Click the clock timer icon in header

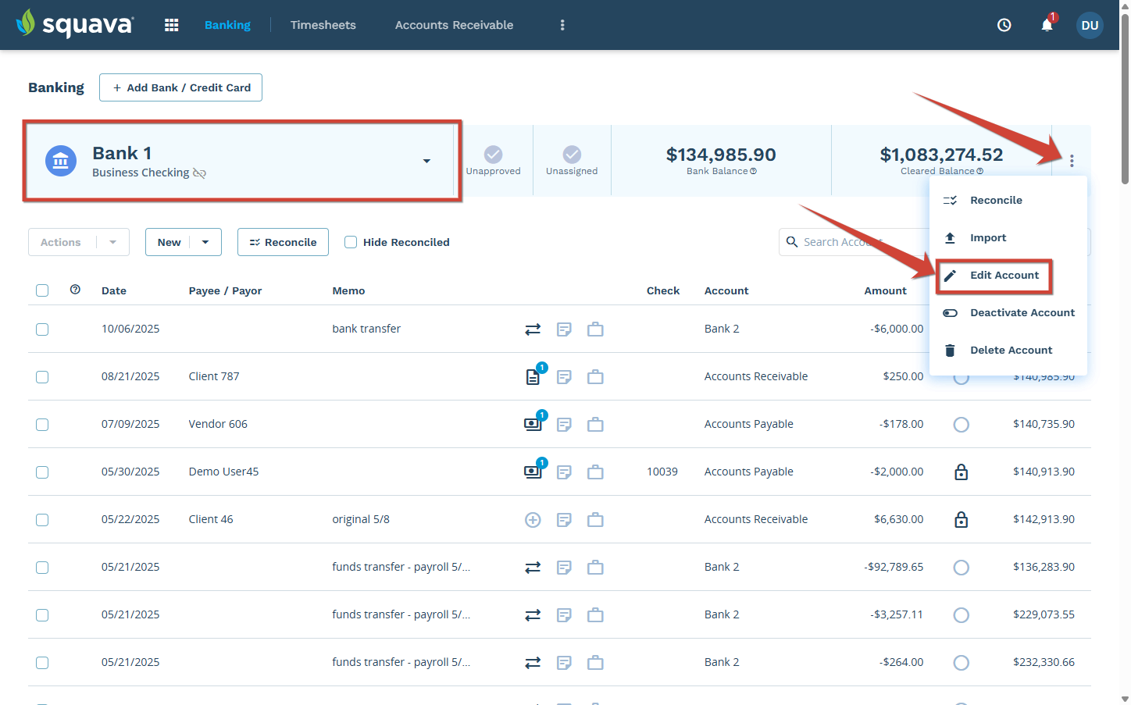click(1004, 25)
